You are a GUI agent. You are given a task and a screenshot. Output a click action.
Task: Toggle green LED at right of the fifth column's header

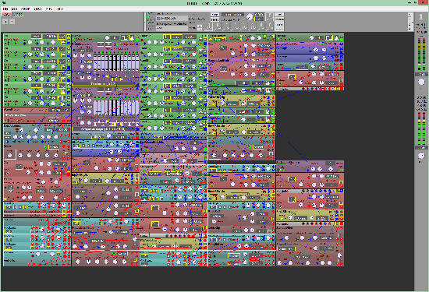[x=342, y=40]
